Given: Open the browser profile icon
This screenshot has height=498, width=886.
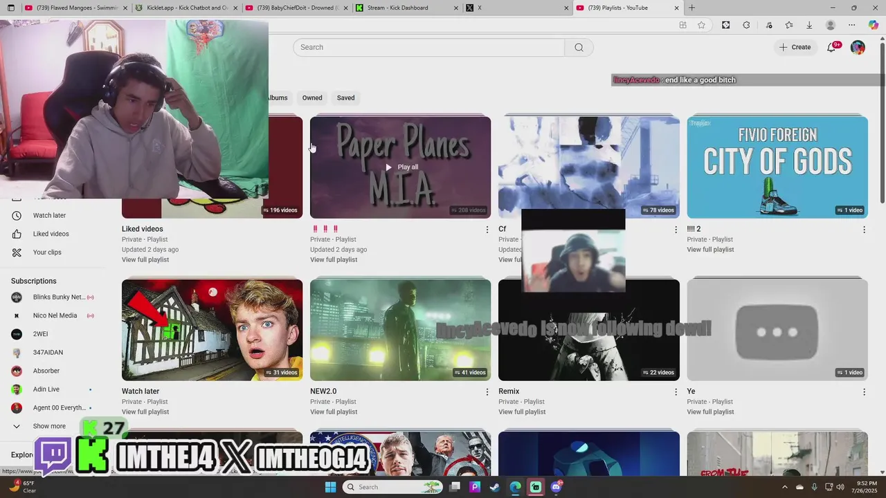Looking at the screenshot, I should pyautogui.click(x=831, y=25).
